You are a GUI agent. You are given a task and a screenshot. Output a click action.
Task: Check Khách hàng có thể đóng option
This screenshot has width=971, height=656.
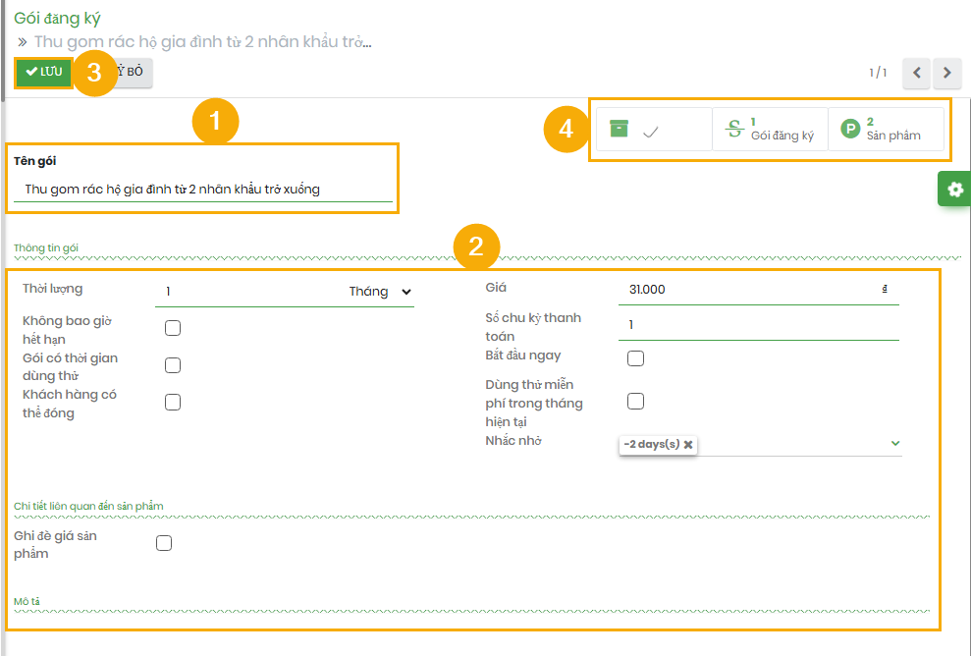point(173,402)
